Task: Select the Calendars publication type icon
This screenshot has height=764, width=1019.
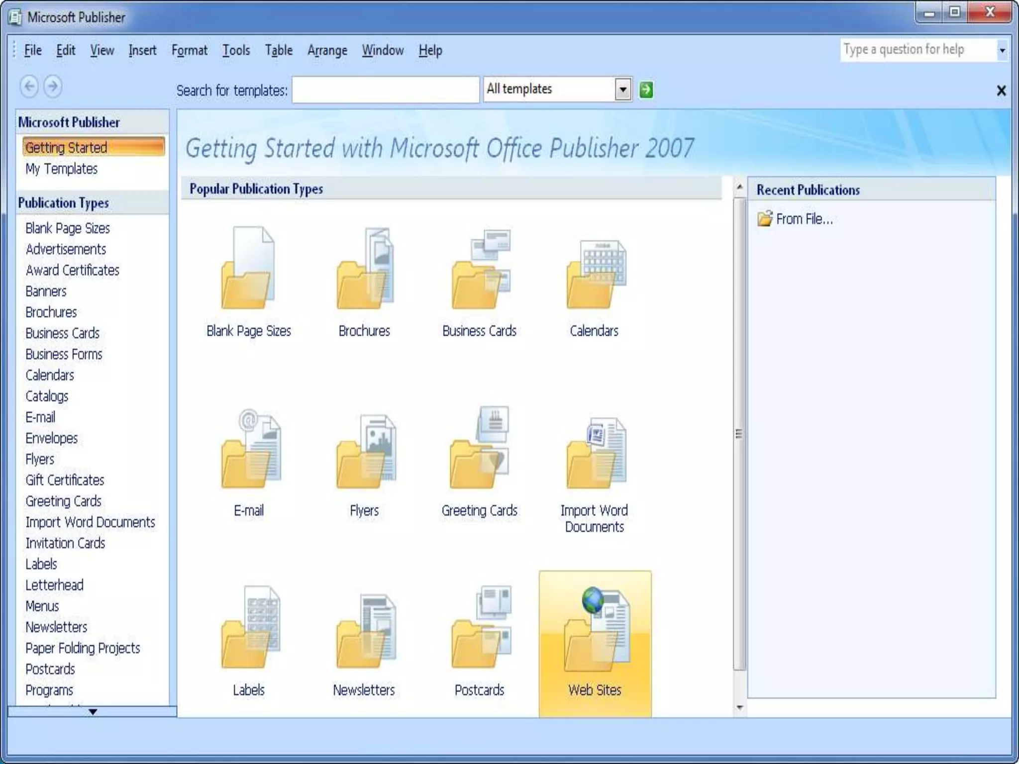Action: (x=595, y=274)
